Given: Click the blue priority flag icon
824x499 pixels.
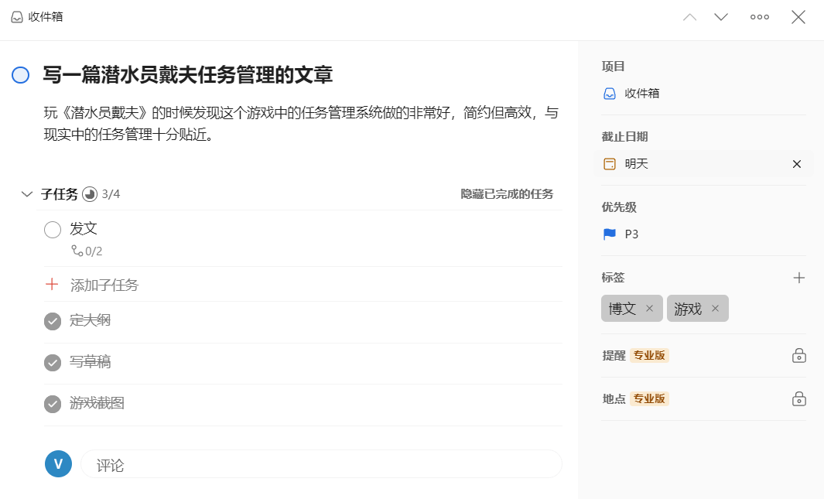Looking at the screenshot, I should (x=610, y=234).
